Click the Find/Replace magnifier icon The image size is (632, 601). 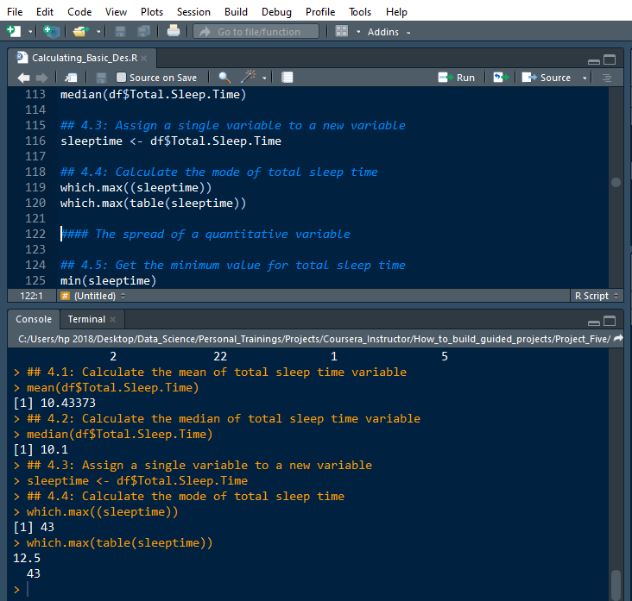click(224, 78)
